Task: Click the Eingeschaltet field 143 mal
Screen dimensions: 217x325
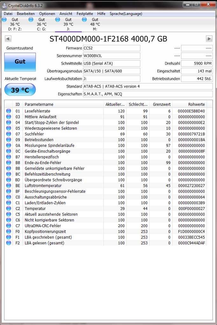Action: (197, 71)
